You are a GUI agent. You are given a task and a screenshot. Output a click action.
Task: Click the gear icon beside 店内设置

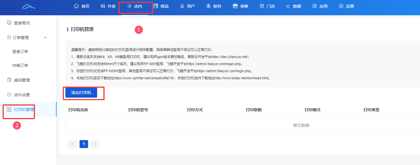9,95
